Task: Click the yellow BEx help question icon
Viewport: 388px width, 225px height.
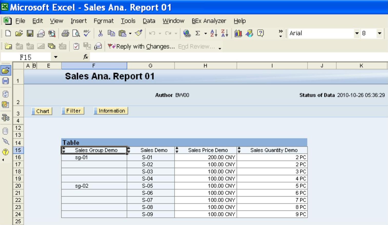Action: pyautogui.click(x=6, y=152)
